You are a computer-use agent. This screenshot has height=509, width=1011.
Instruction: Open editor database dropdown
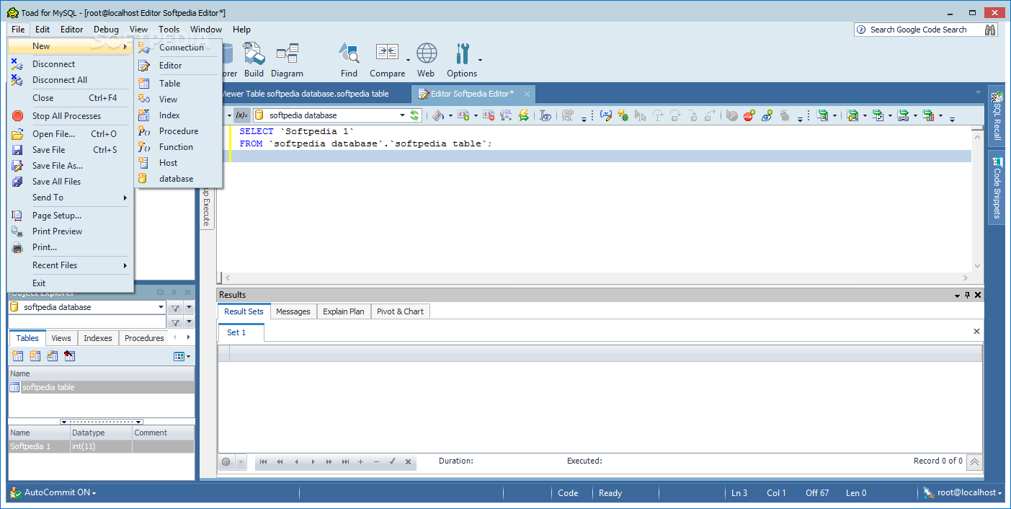point(402,115)
